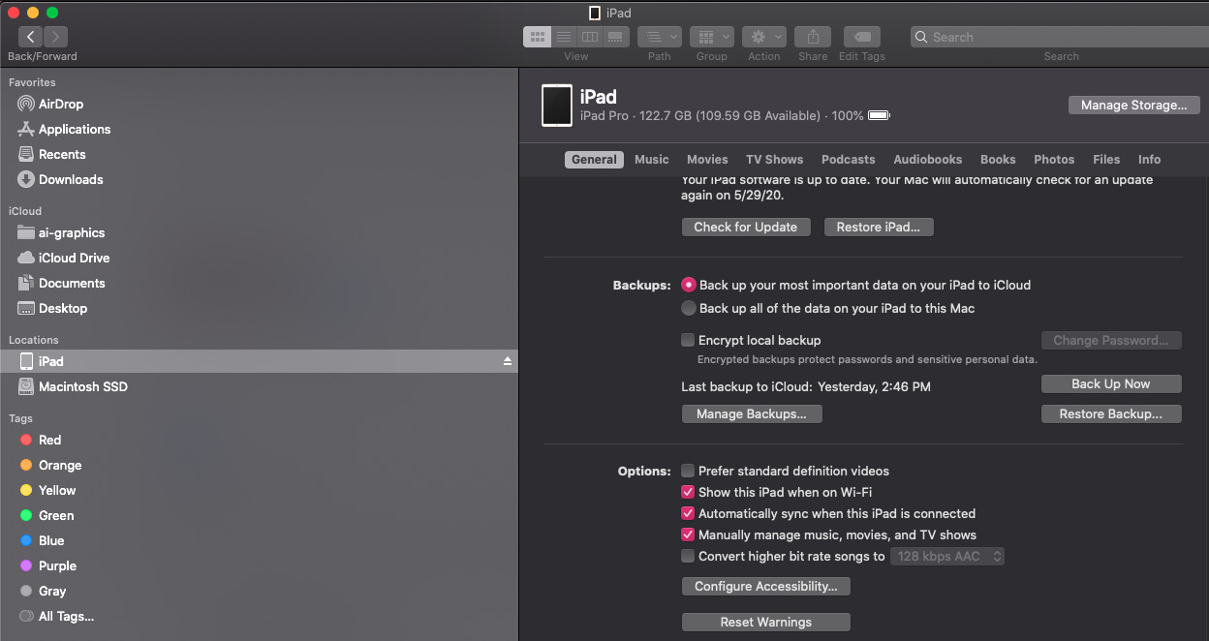Uncheck Manually manage music, movies, TV shows
1209x641 pixels.
688,534
